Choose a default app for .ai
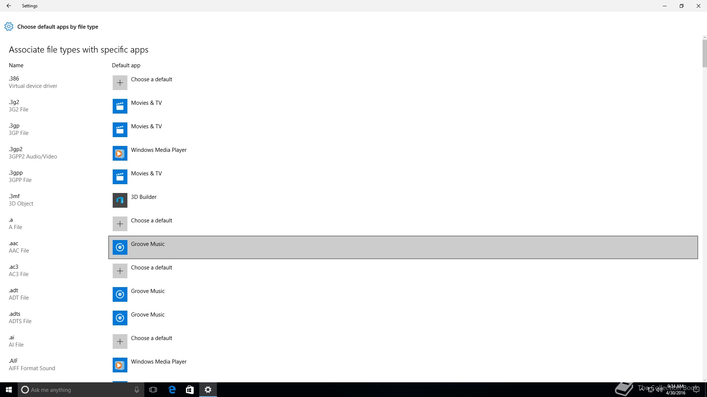Image resolution: width=707 pixels, height=397 pixels. [151, 338]
